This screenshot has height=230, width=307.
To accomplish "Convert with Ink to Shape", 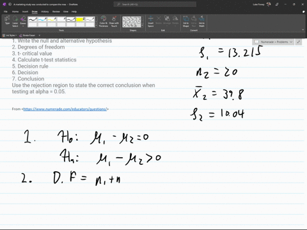I will click(x=186, y=21).
